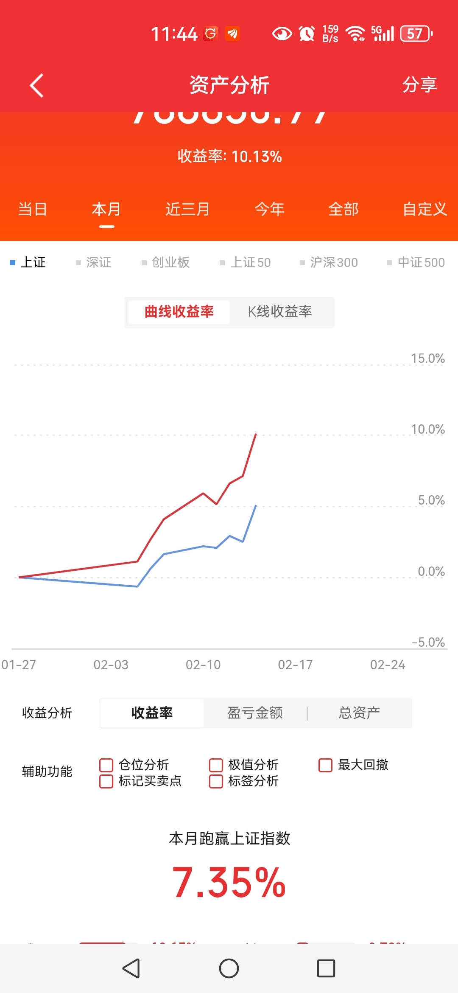Image resolution: width=458 pixels, height=993 pixels.
Task: Enable 标记买卖点 checkbox
Action: click(106, 781)
